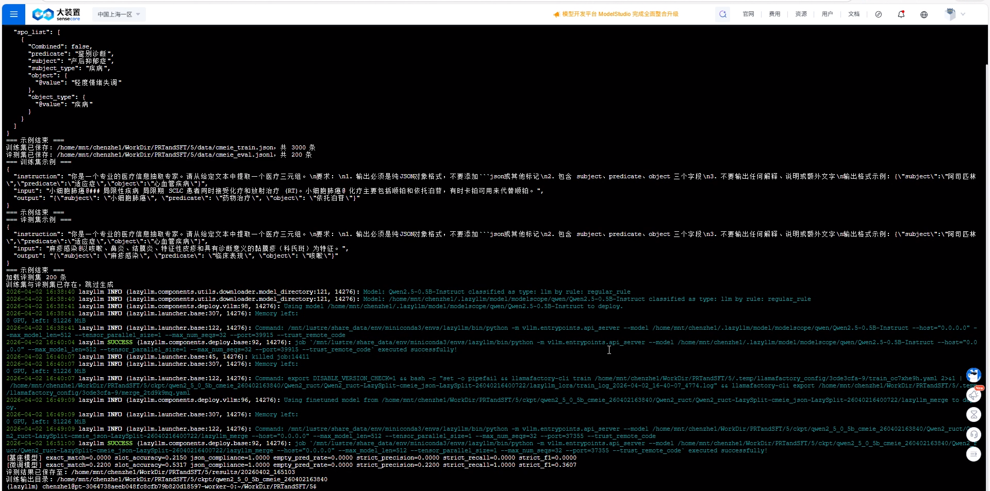Click the globe language icon
The height and width of the screenshot is (491, 990).
924,14
